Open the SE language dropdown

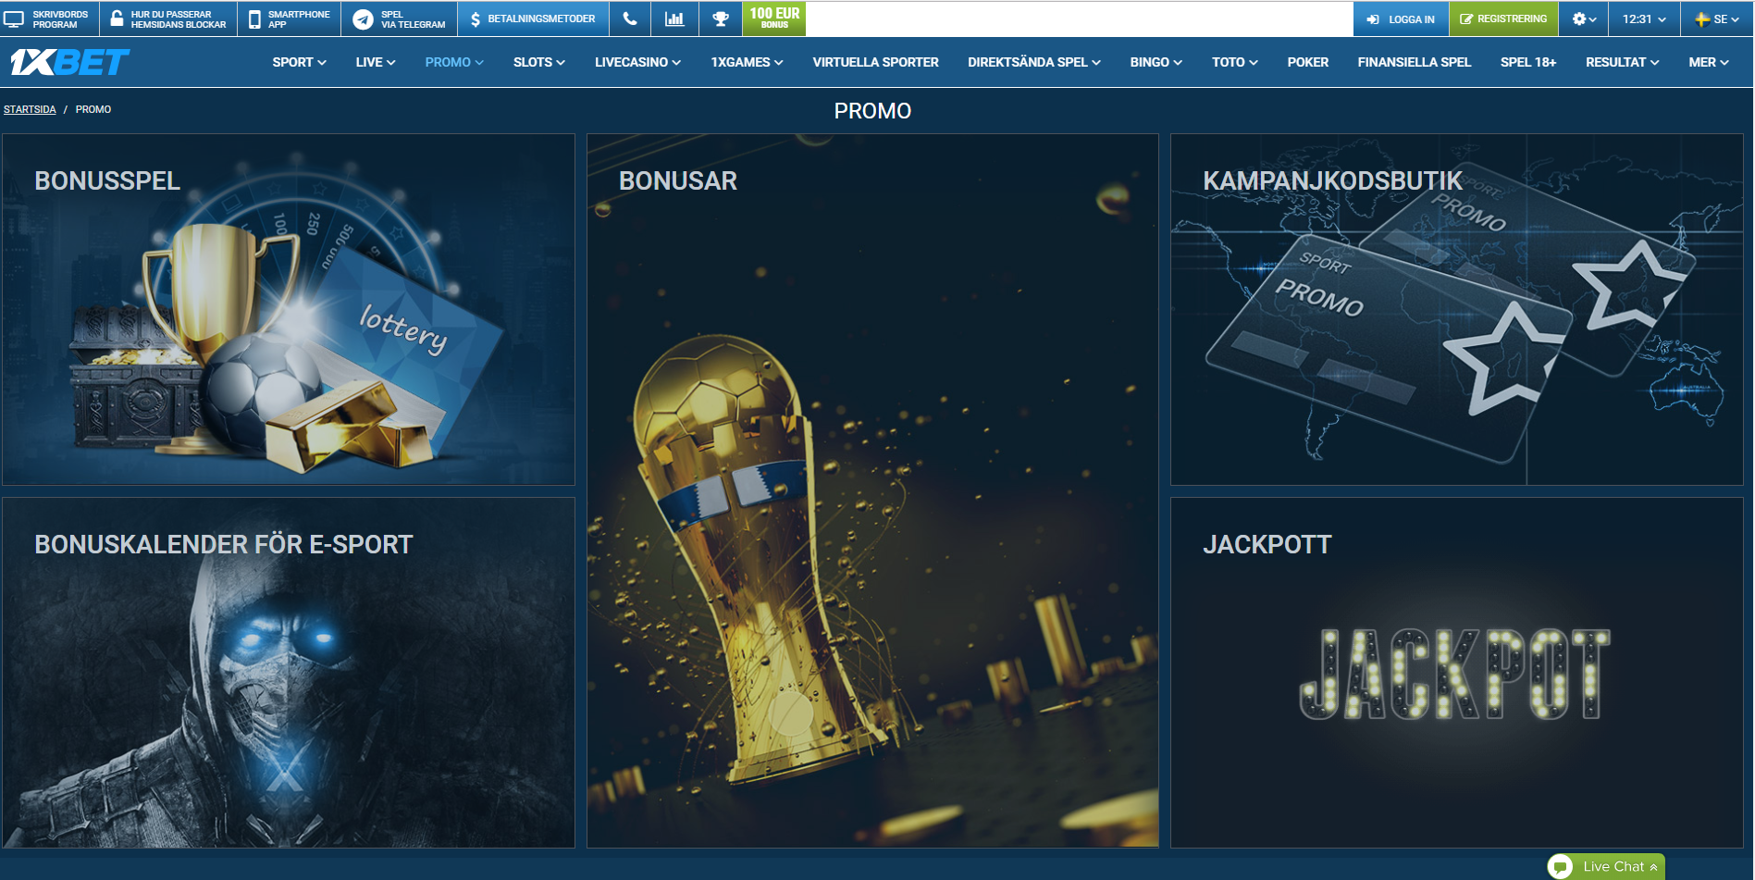coord(1716,19)
